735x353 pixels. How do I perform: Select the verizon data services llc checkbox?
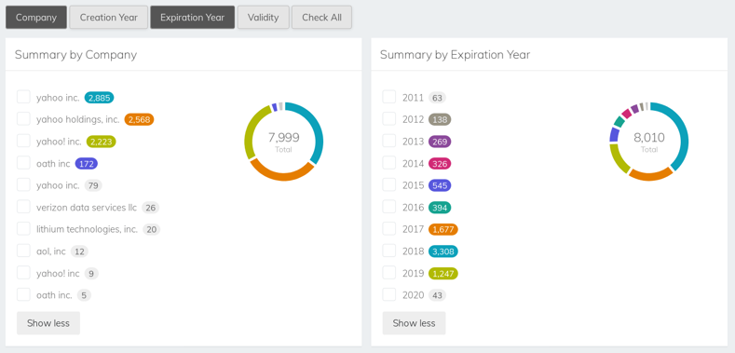click(x=23, y=207)
